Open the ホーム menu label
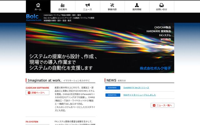The height and width of the screenshot is (125, 200). click(38, 9)
